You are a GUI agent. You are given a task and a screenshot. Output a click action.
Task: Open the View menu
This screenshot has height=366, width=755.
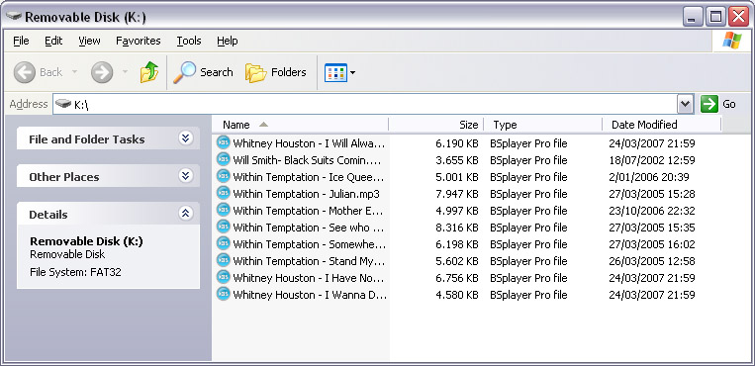point(89,41)
